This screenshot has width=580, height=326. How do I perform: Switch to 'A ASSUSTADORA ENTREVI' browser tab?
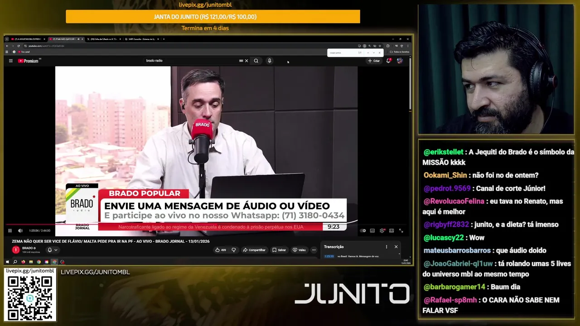click(28, 39)
